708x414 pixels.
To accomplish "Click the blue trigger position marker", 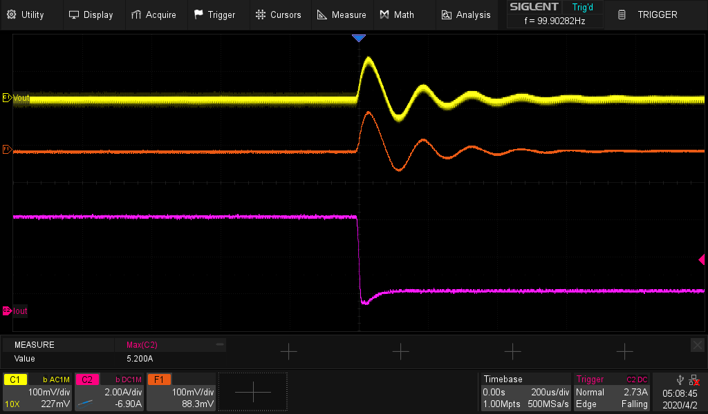I will (358, 39).
